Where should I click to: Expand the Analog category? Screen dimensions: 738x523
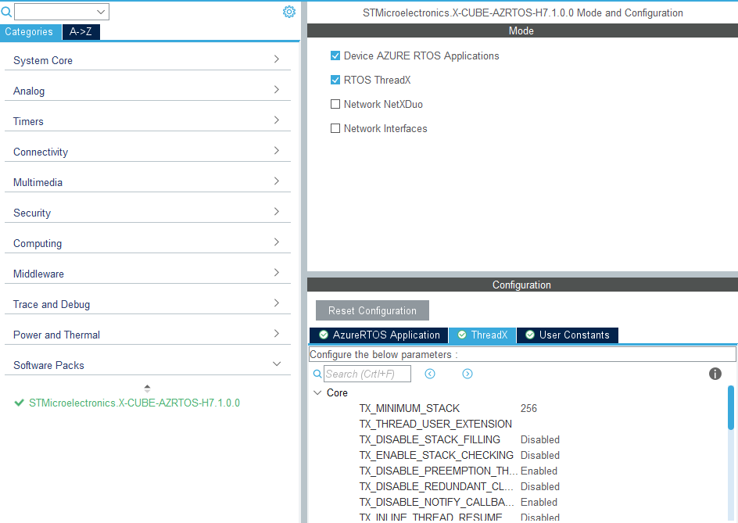147,91
